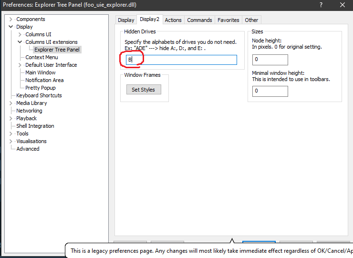
Task: Select Default User Interface label
Action: pos(51,65)
